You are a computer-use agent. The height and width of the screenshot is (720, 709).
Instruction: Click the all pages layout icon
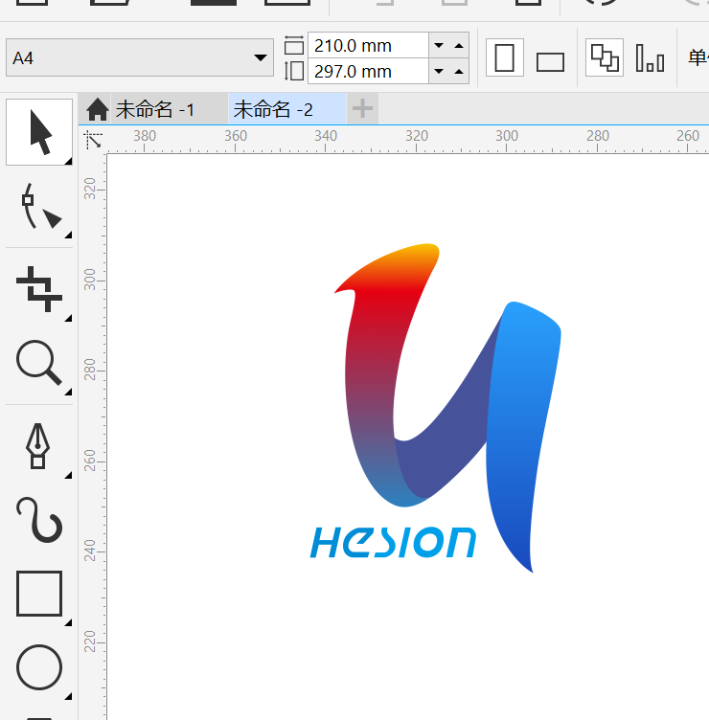pos(605,57)
